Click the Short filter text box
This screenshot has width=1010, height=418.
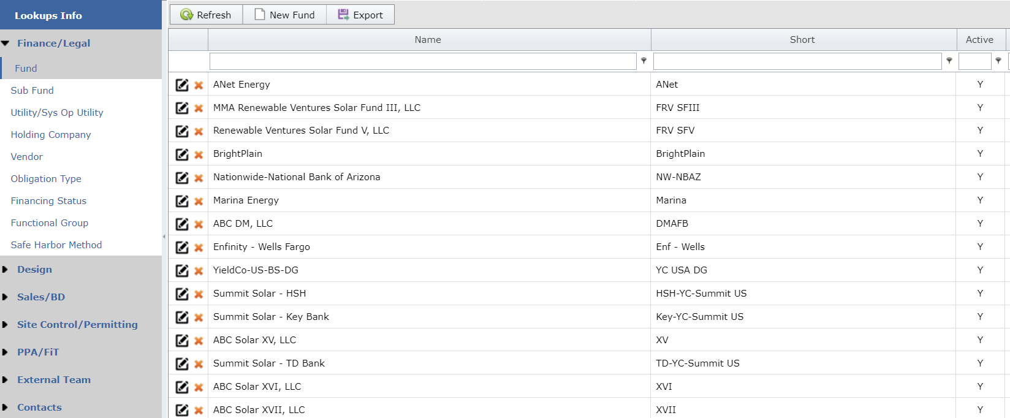797,61
